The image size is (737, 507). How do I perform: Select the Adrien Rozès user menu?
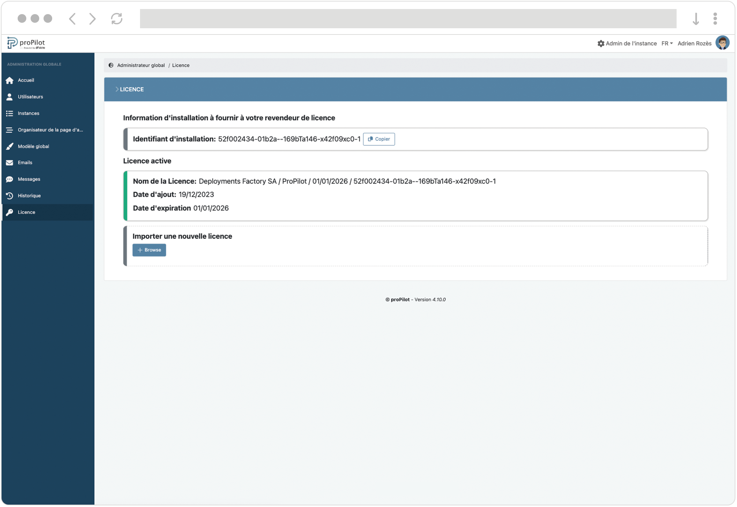click(695, 43)
